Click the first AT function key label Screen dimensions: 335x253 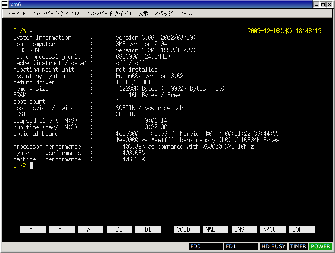tap(33, 229)
